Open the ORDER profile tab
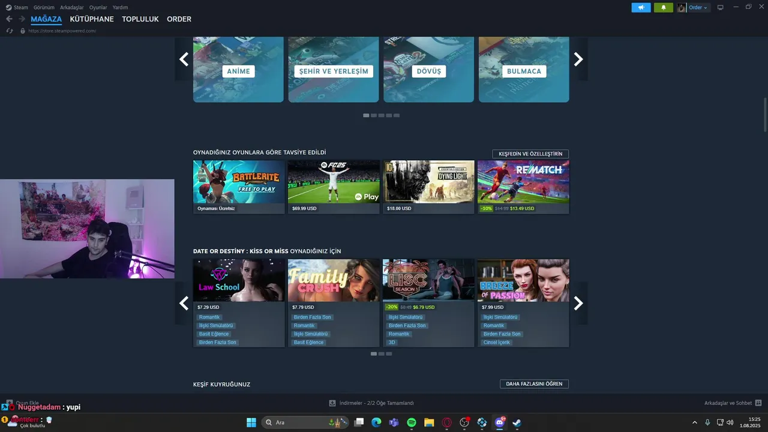Screen dimensions: 768x432 [179, 19]
